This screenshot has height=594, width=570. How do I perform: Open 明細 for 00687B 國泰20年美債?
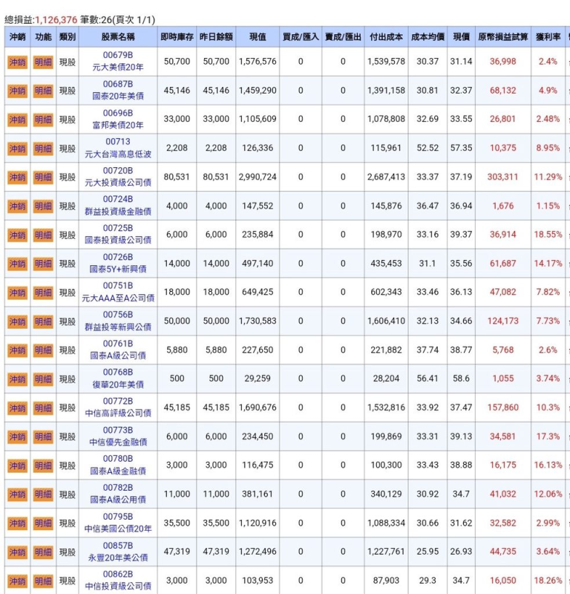pos(43,91)
